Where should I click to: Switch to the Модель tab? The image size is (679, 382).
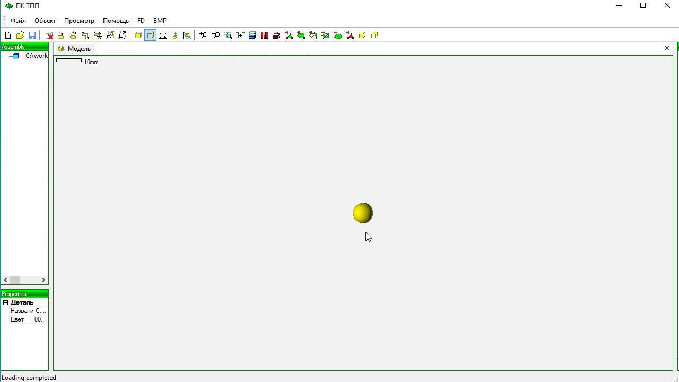click(75, 49)
